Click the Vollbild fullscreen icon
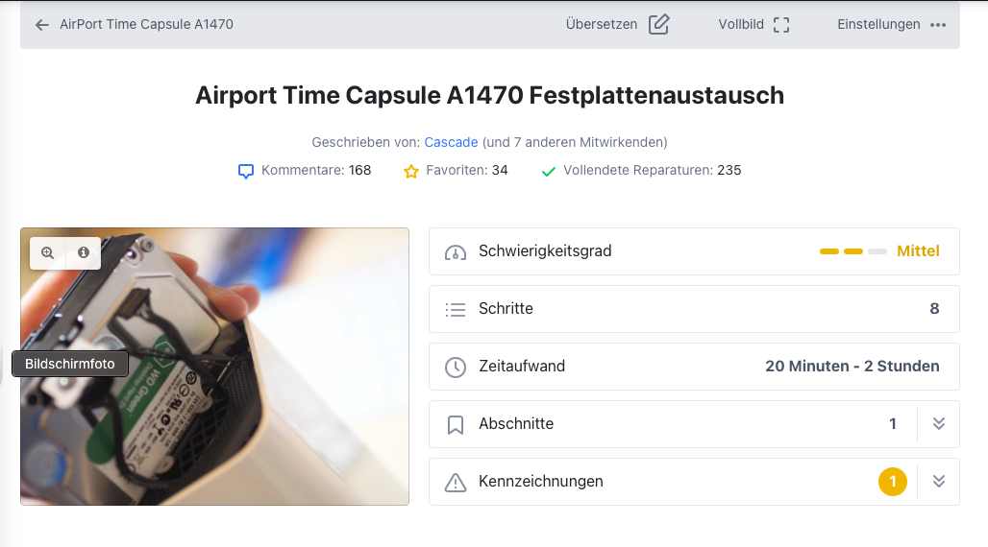 click(781, 25)
